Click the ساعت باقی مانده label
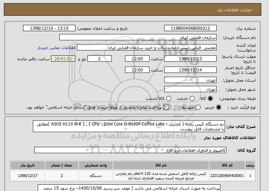269x191 pixels. (x=34, y=59)
